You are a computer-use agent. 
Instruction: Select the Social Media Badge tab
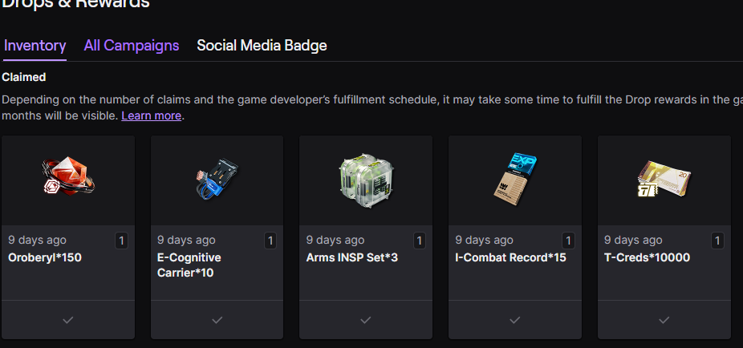pyautogui.click(x=262, y=46)
